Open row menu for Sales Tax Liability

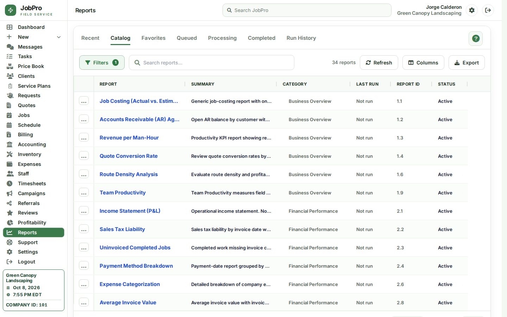pyautogui.click(x=84, y=229)
